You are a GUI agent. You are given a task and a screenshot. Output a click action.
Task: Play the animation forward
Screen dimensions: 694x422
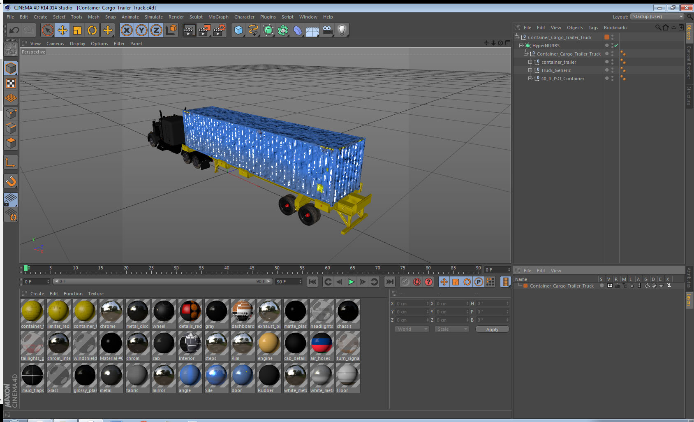[x=351, y=282]
